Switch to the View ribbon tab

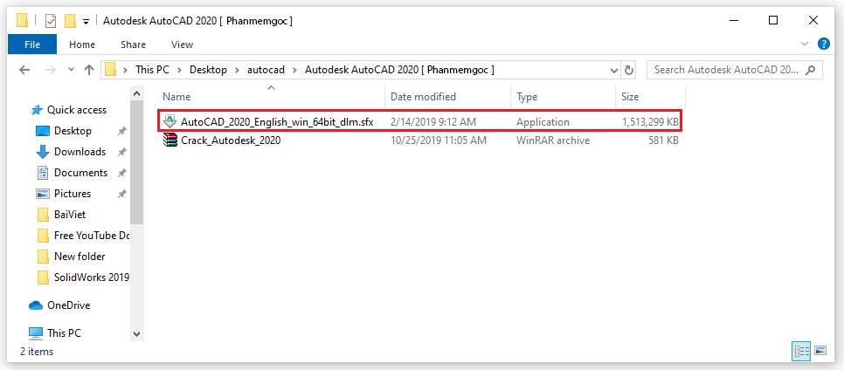(182, 45)
